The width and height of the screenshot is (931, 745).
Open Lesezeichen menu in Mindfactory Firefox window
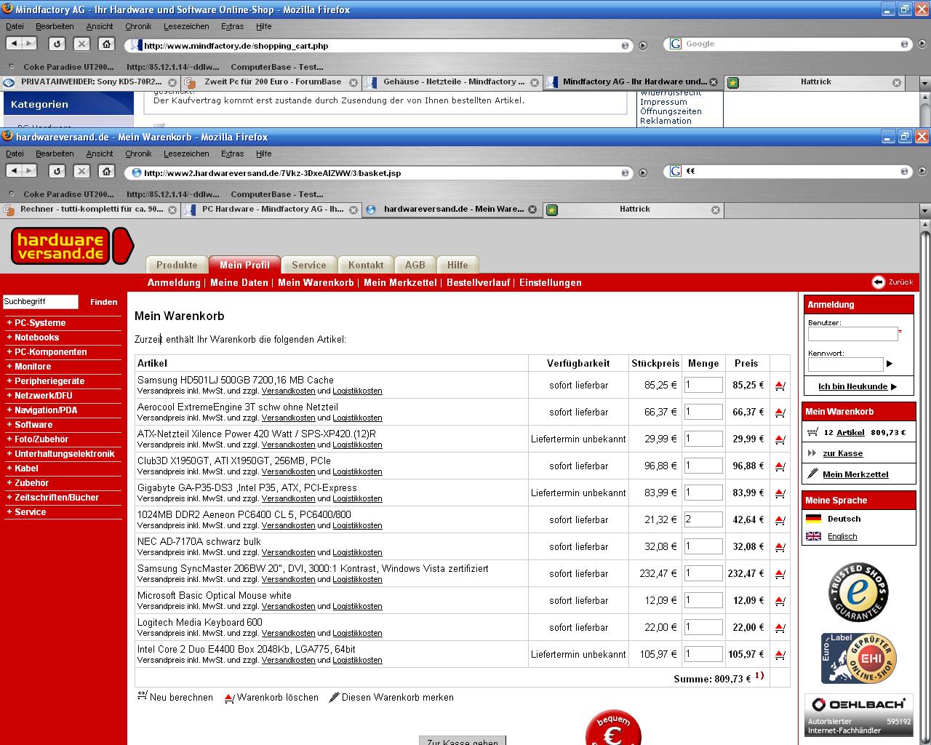186,26
